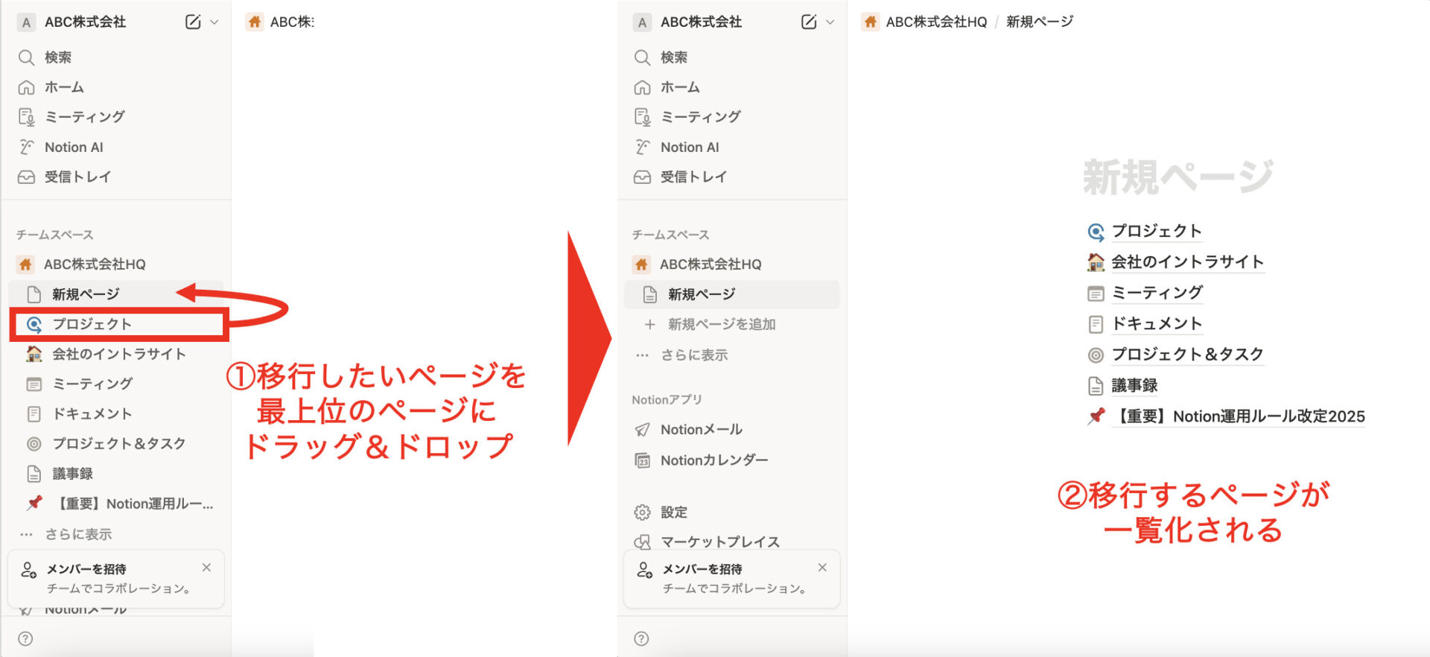
Task: Click 新規ページ title field
Action: [1178, 177]
